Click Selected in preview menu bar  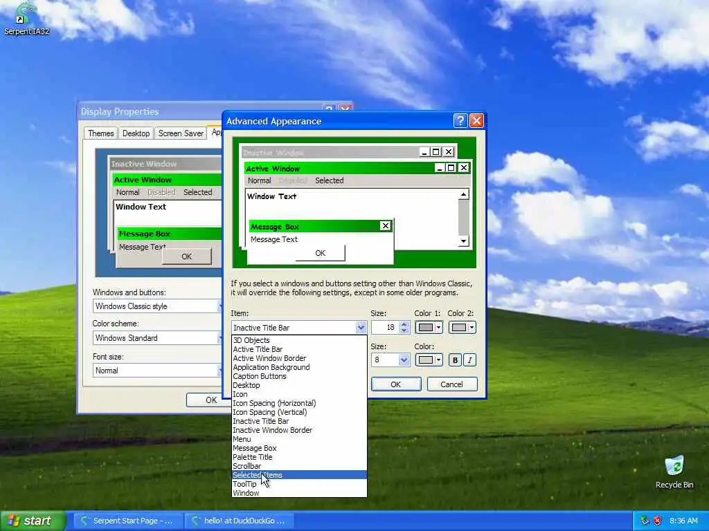(329, 180)
